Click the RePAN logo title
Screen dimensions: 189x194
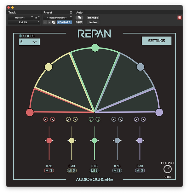pos(94,33)
